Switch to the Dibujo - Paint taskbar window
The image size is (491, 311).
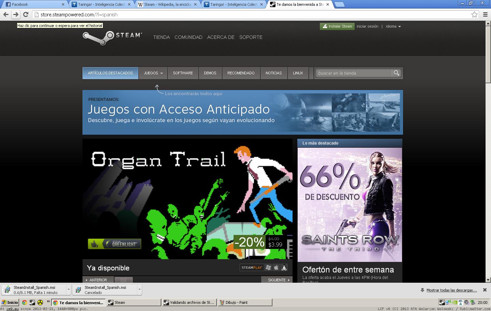(245, 302)
